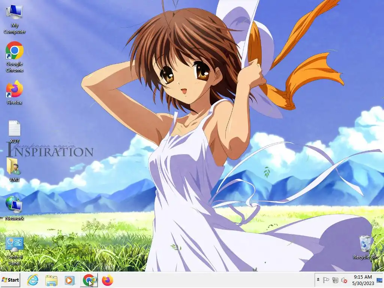Viewport: 384px width, 288px height.
Task: Open the clock showing 9:15 AM
Action: point(363,280)
